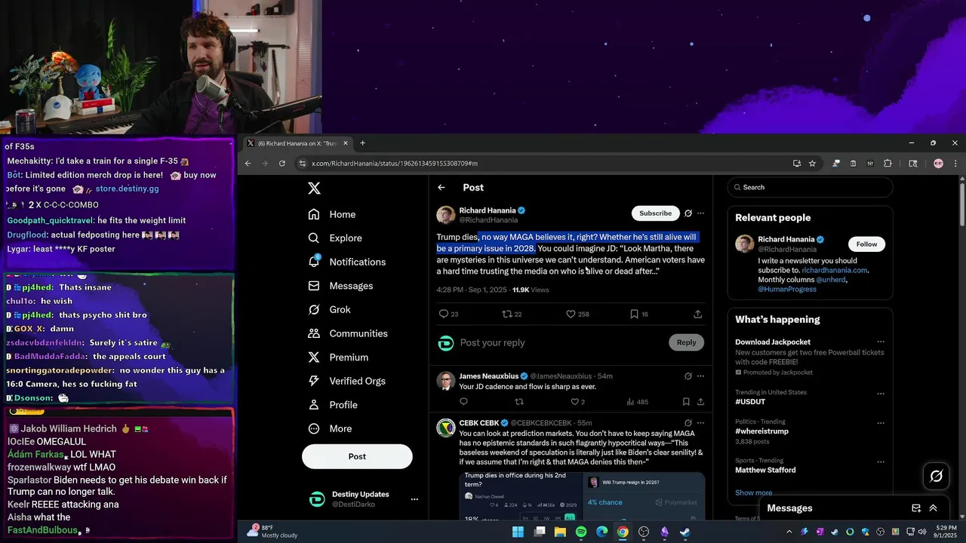Open Premium in the sidebar
Viewport: 966px width, 543px height.
tap(338, 357)
